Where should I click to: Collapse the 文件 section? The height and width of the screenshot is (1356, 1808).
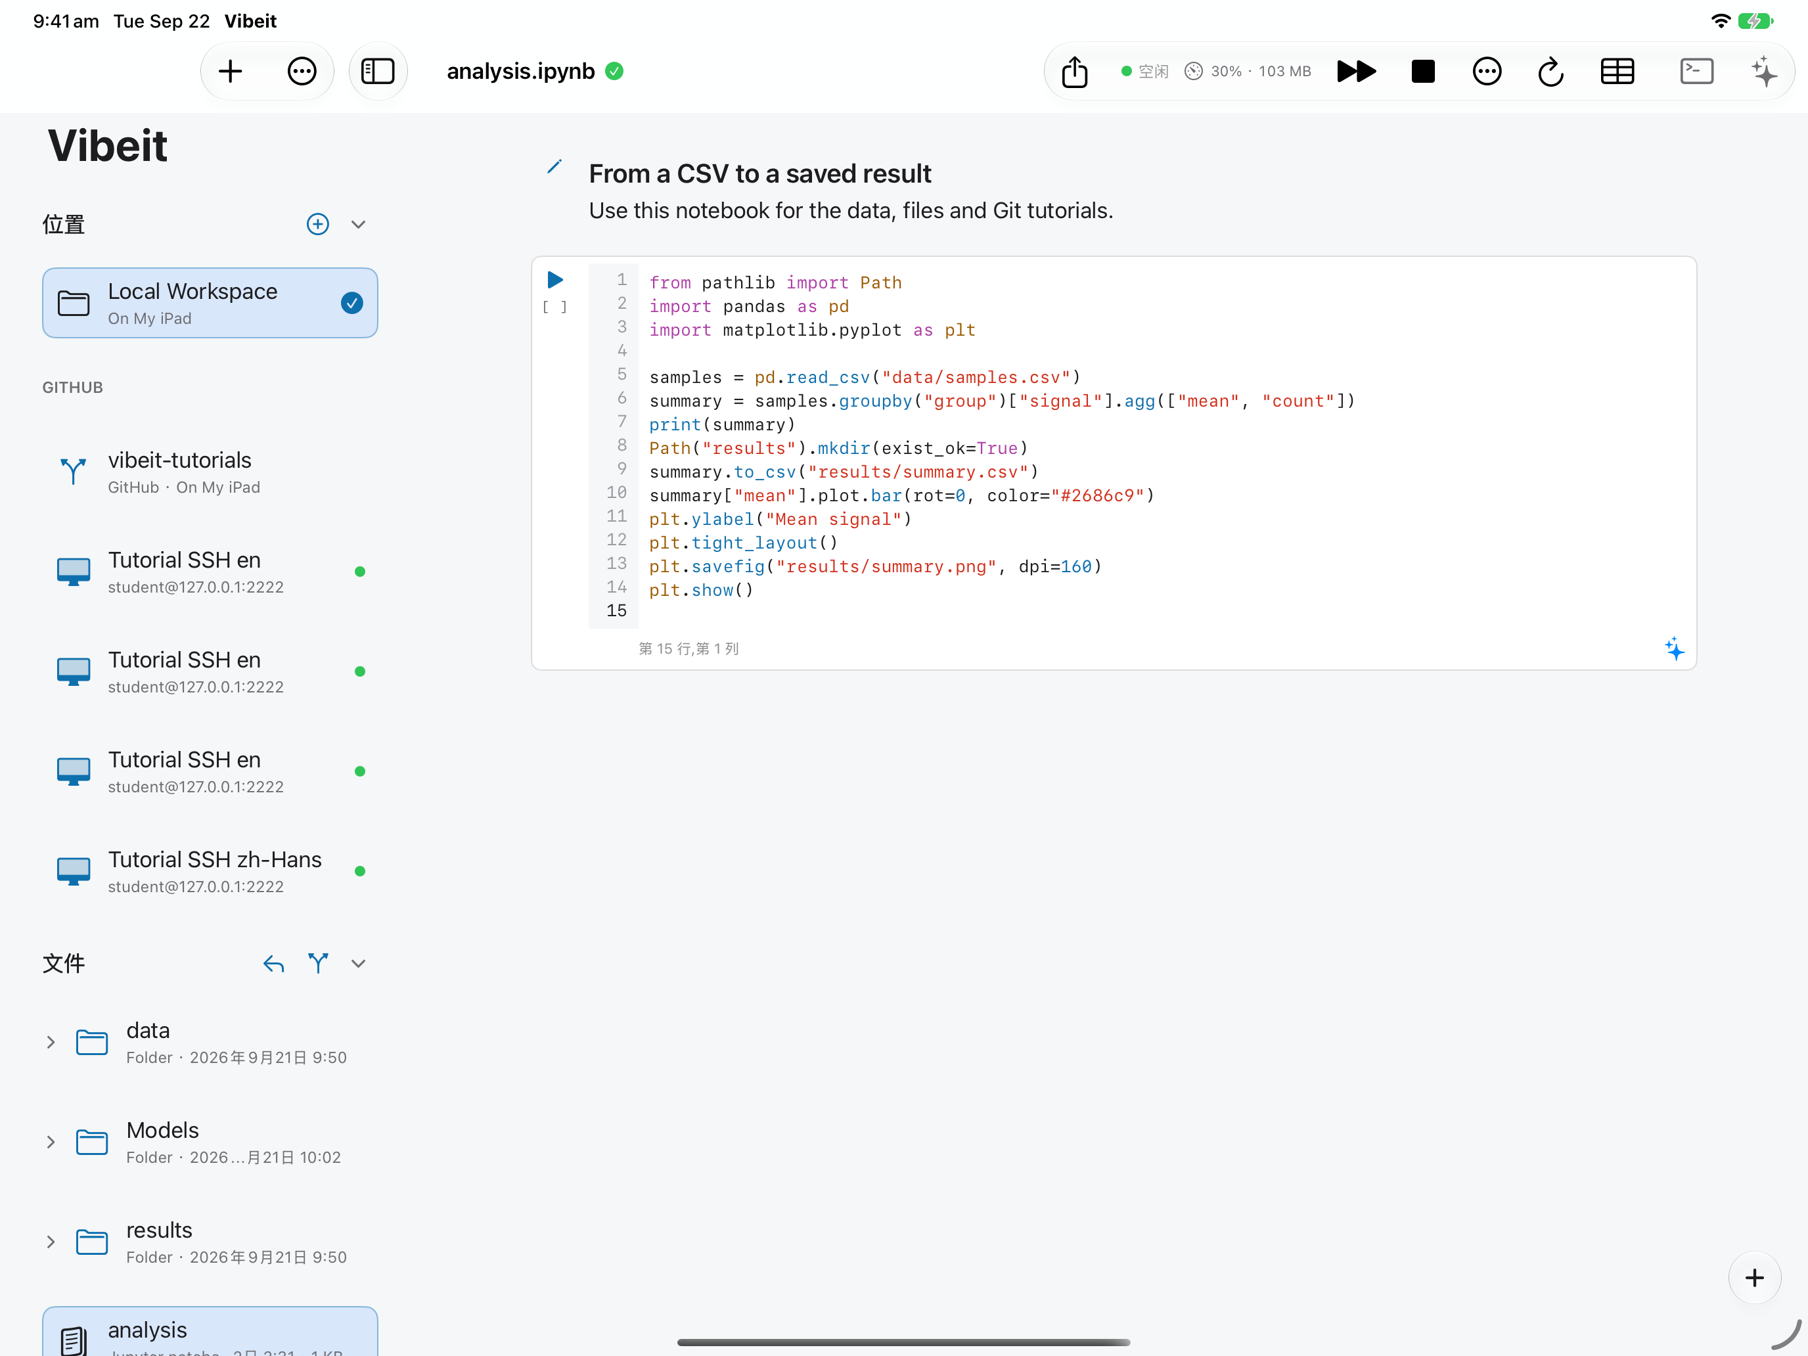coord(358,964)
